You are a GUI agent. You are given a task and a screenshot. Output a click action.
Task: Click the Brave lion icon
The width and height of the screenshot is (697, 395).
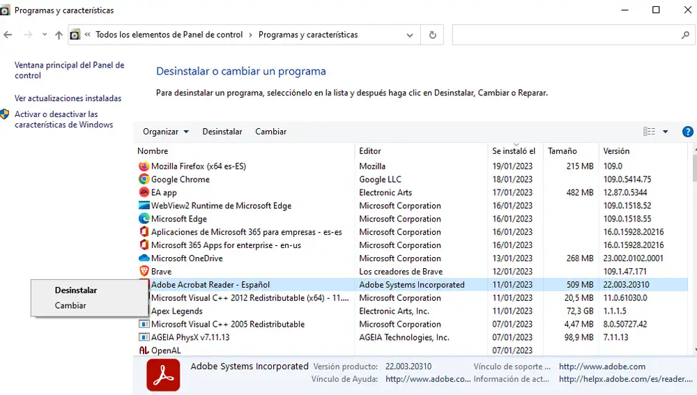(144, 271)
